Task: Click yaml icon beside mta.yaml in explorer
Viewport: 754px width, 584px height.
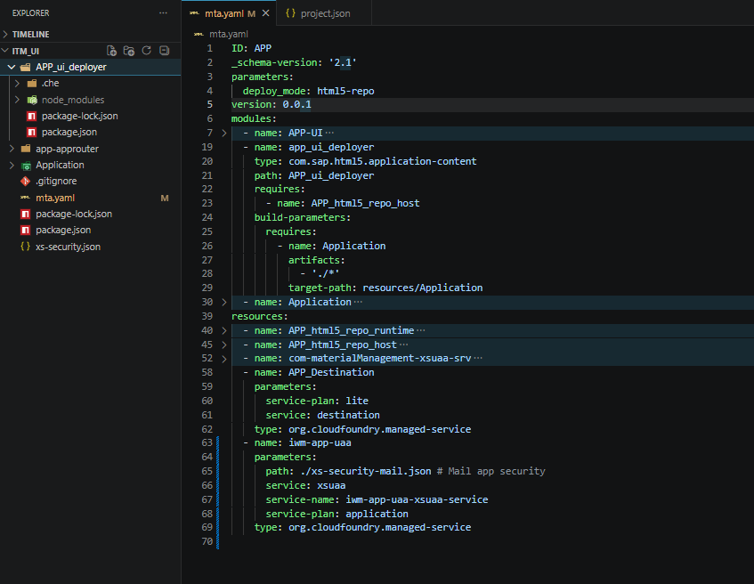Action: point(26,198)
